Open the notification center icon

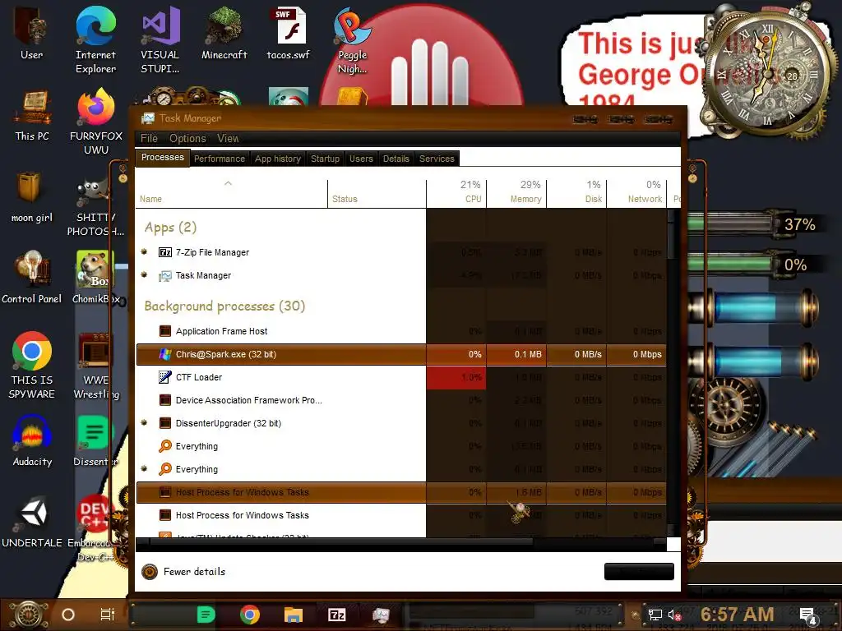point(807,615)
